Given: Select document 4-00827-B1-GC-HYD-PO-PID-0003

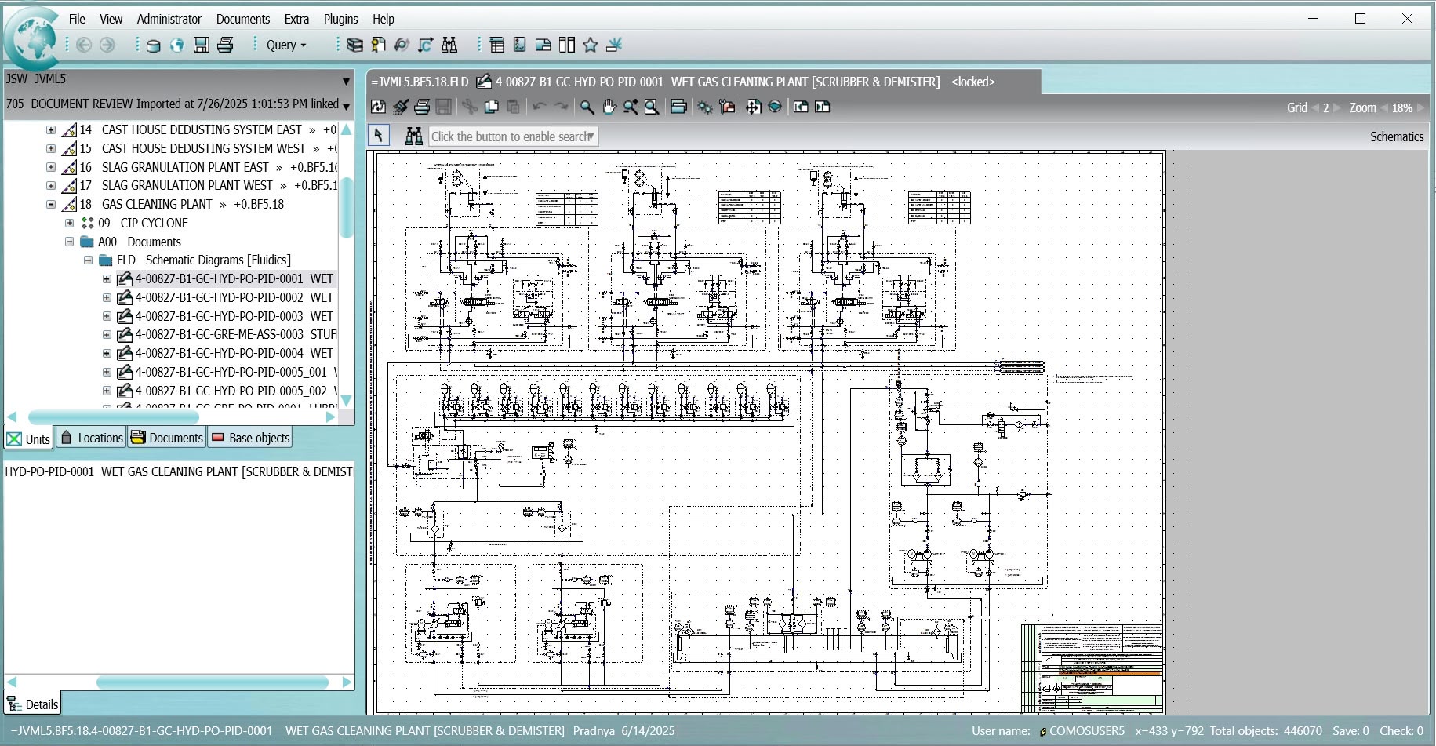Looking at the screenshot, I should pos(219,316).
